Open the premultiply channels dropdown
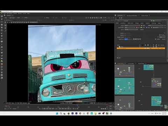Screen dimensions: 168x126 (x=130, y=28)
